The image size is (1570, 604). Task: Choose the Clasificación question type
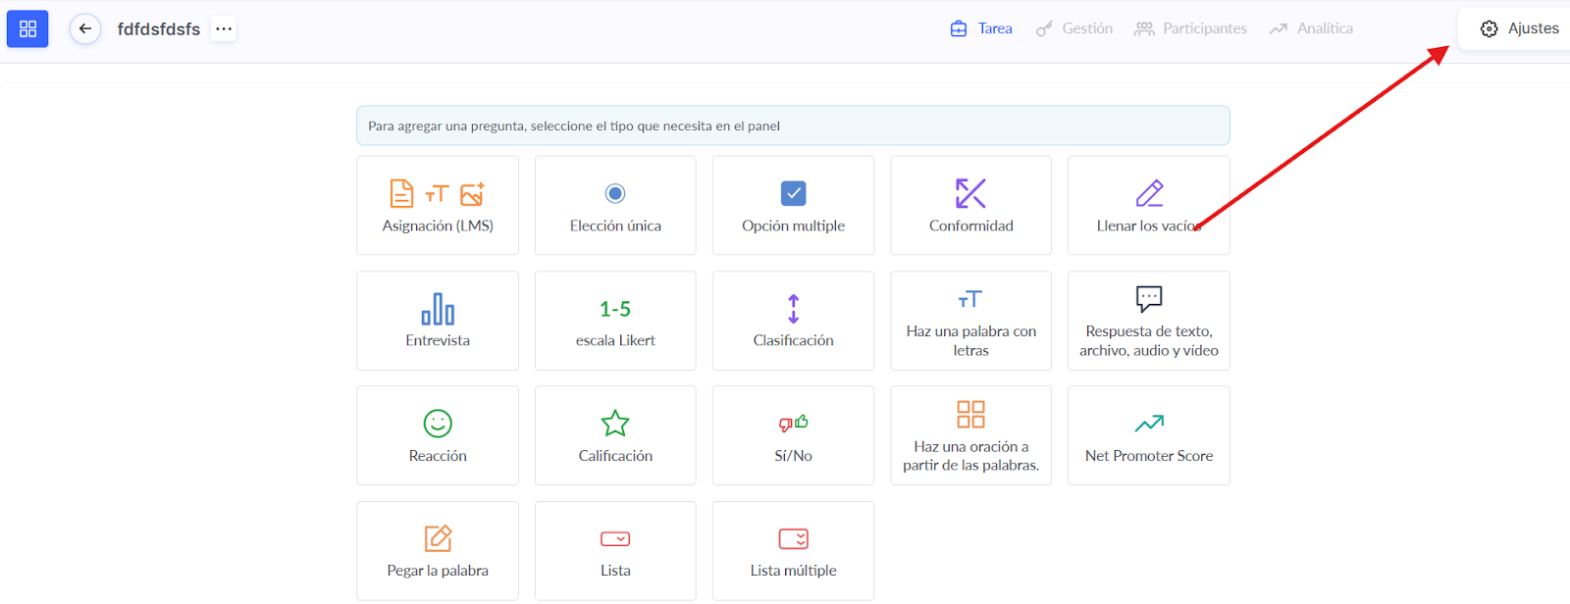point(793,321)
